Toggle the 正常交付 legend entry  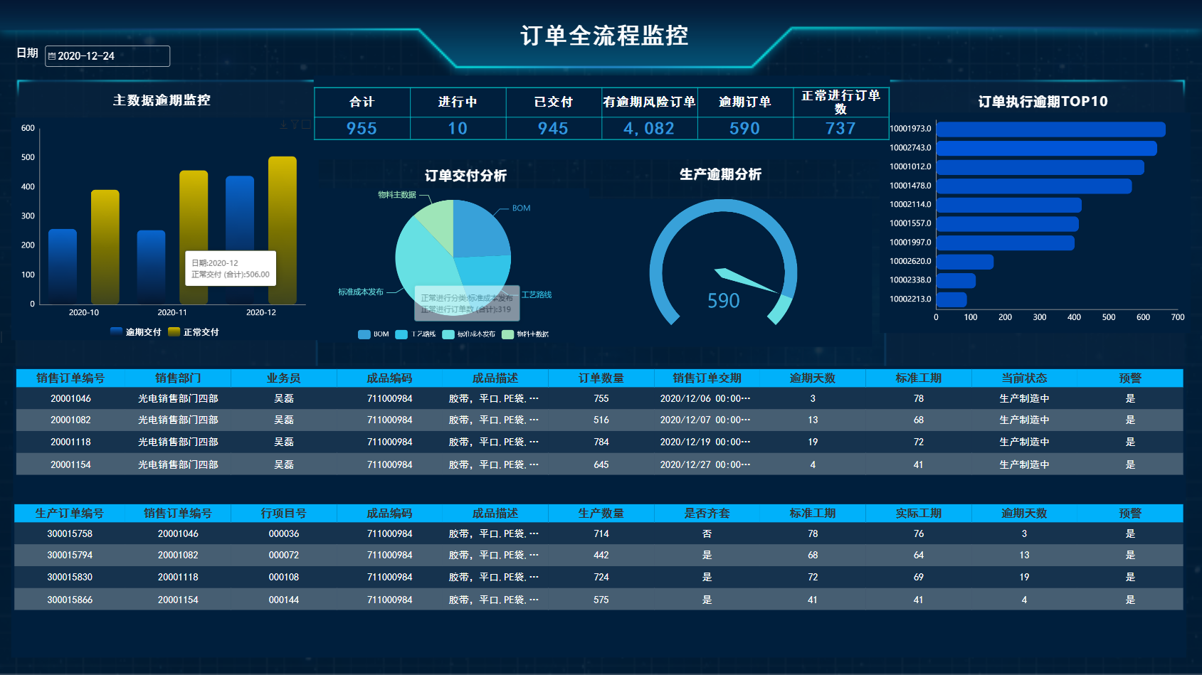[x=194, y=332]
